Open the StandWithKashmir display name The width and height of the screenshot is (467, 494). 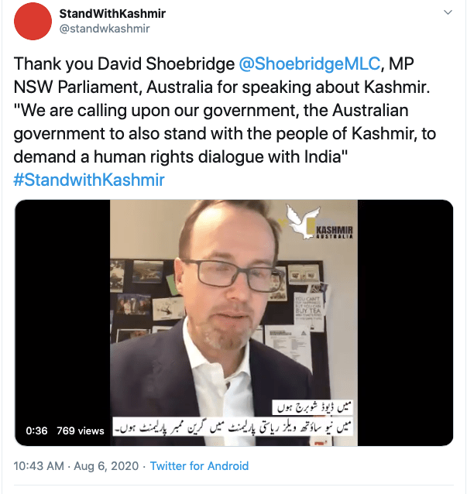pos(112,13)
